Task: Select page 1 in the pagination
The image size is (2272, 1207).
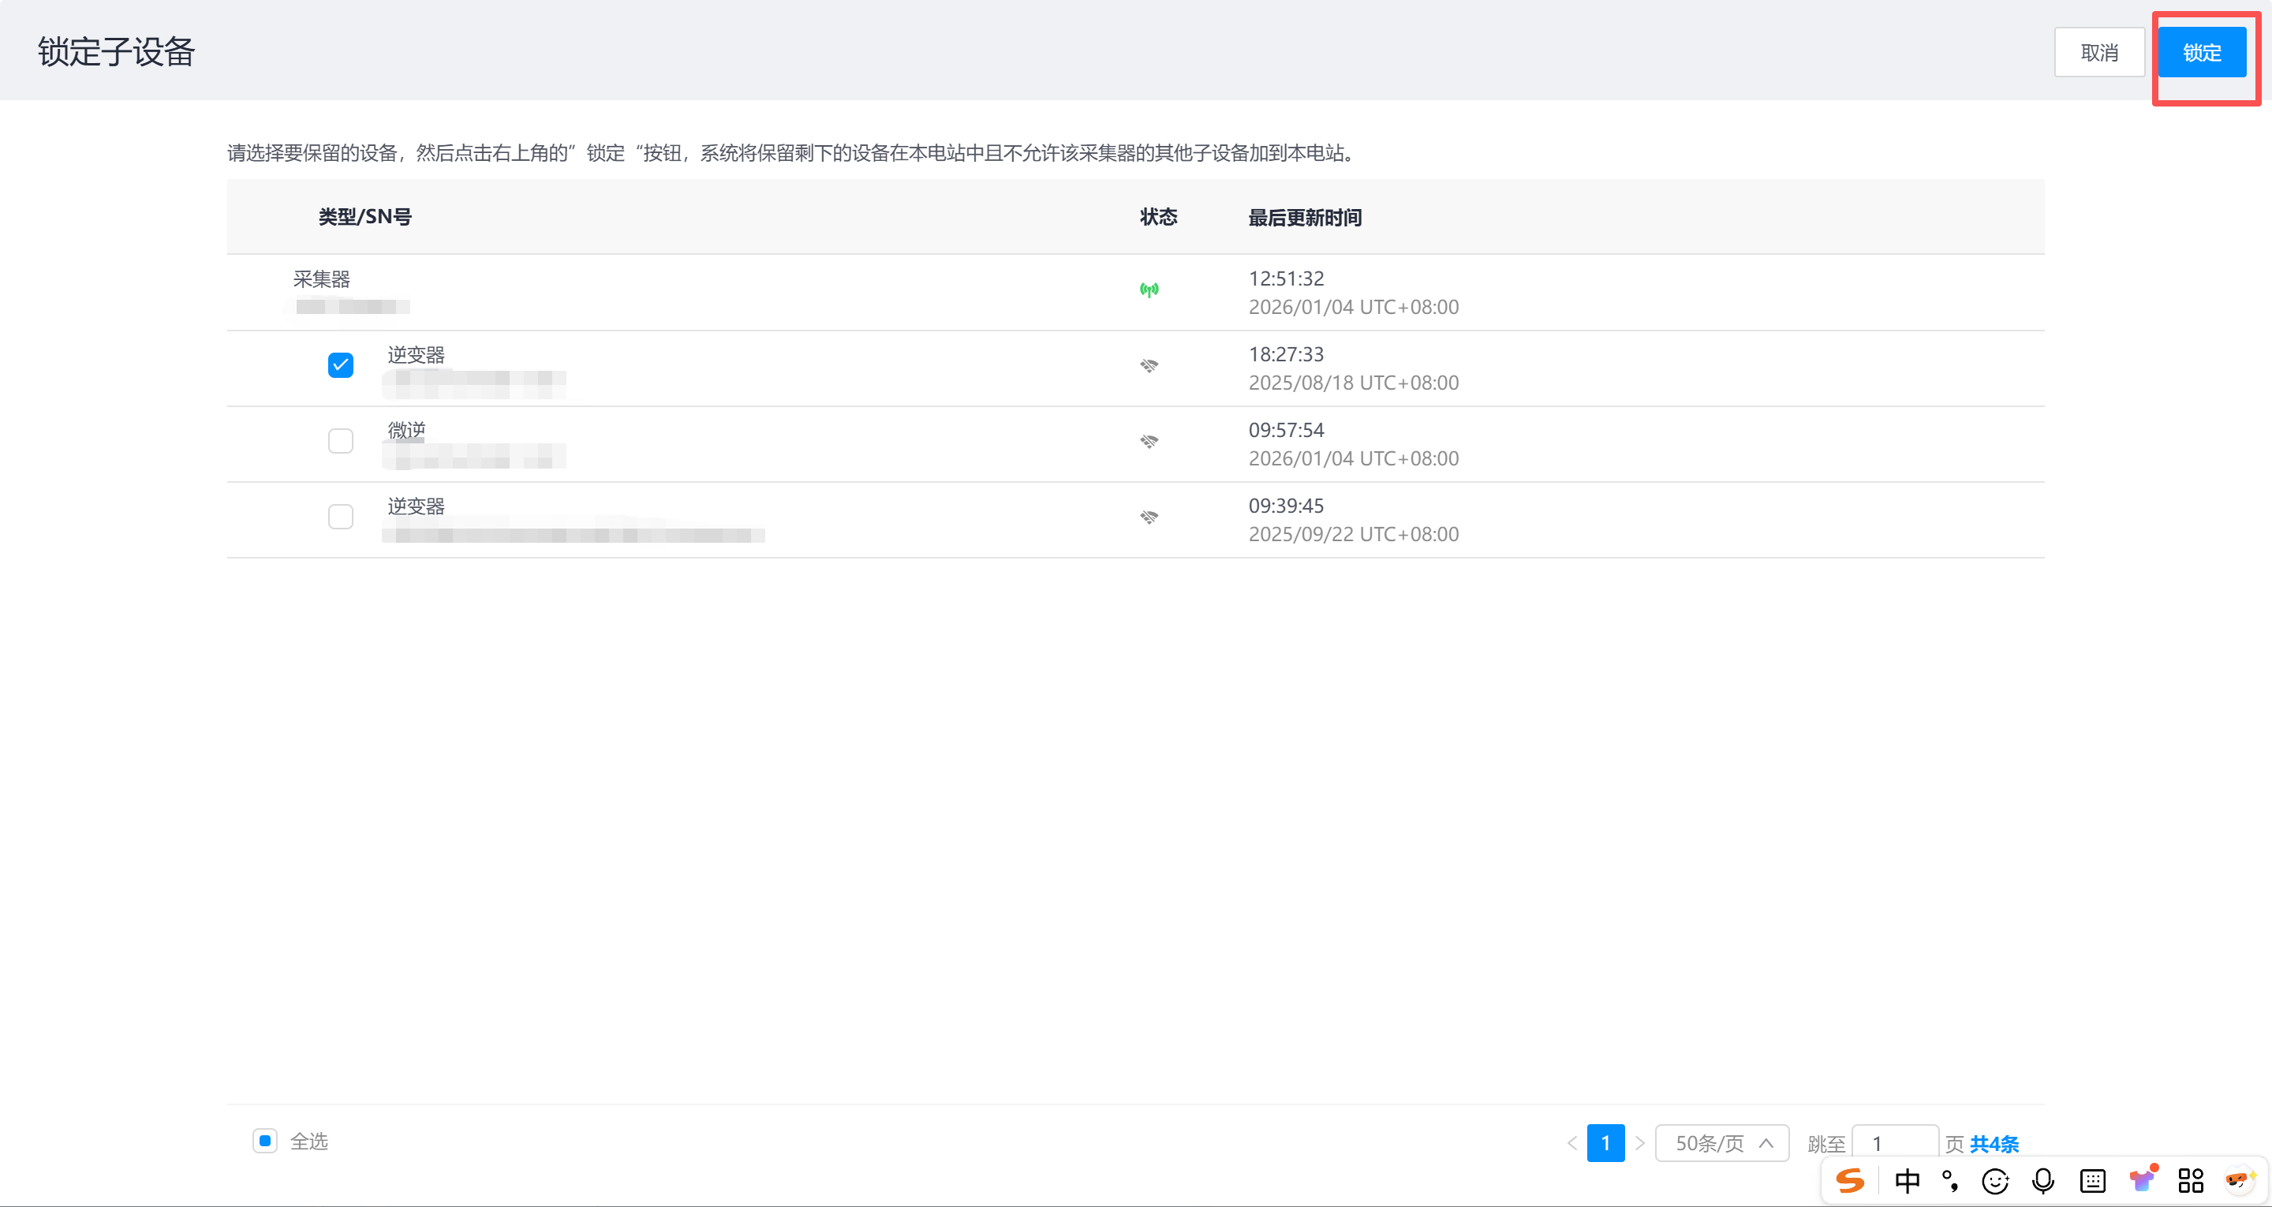Action: click(1605, 1143)
